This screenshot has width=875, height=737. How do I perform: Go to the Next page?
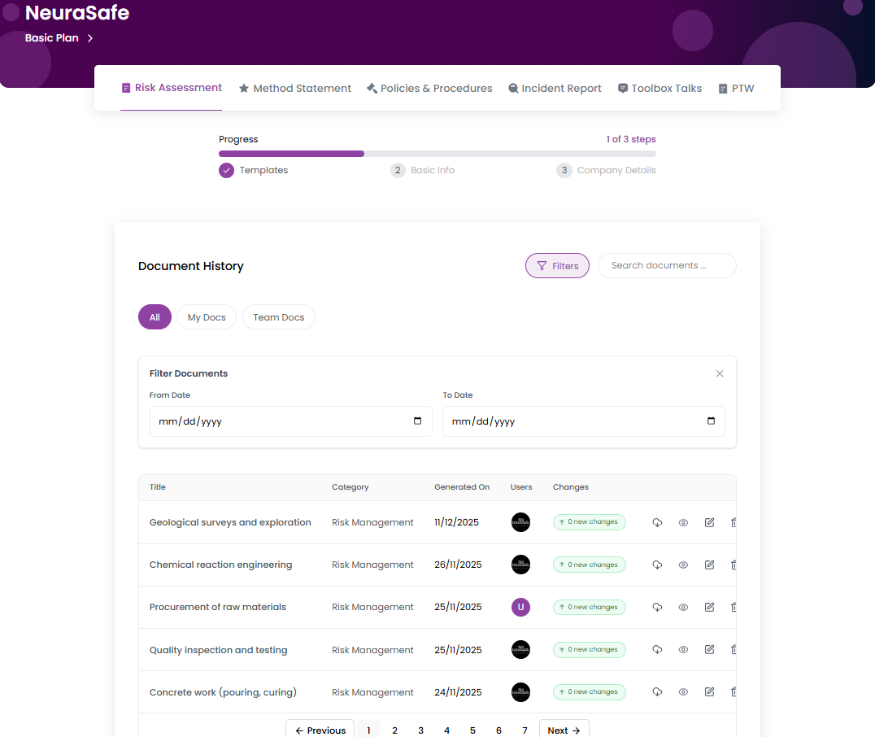tap(564, 730)
